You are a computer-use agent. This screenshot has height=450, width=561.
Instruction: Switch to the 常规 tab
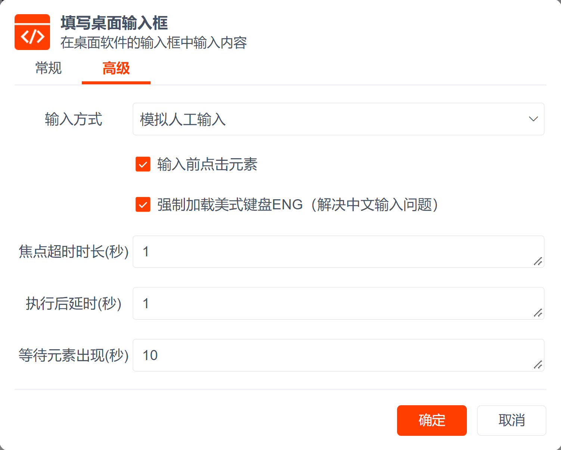coord(48,68)
